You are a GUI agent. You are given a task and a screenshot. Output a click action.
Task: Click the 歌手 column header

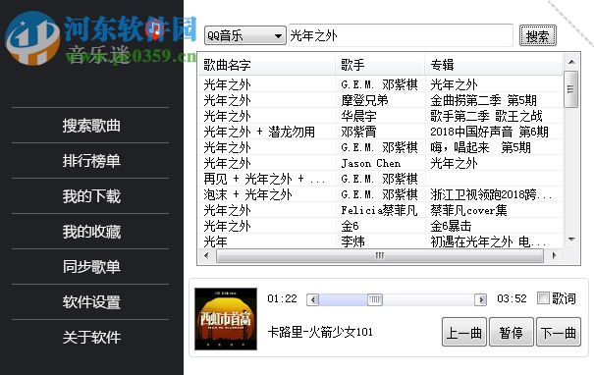380,65
